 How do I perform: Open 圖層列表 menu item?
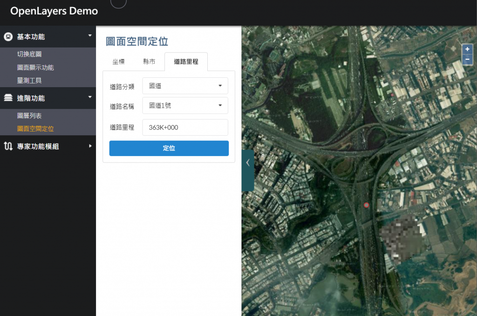29,116
